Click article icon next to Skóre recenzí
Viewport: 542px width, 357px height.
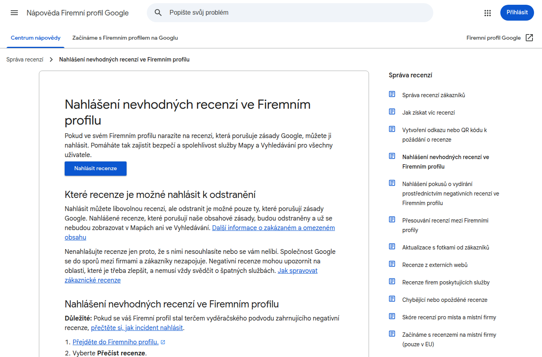click(x=392, y=316)
